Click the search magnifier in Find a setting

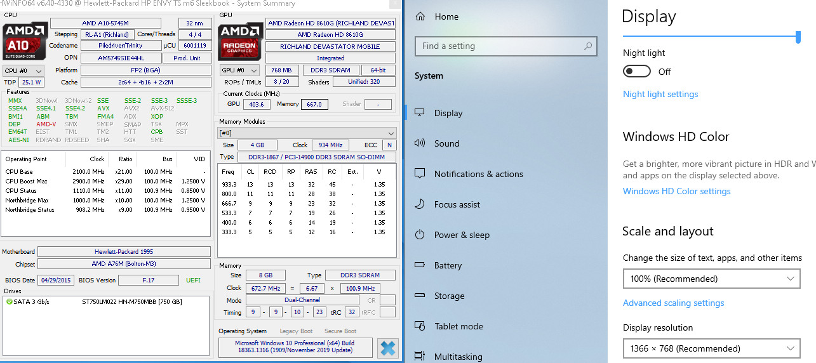[589, 46]
